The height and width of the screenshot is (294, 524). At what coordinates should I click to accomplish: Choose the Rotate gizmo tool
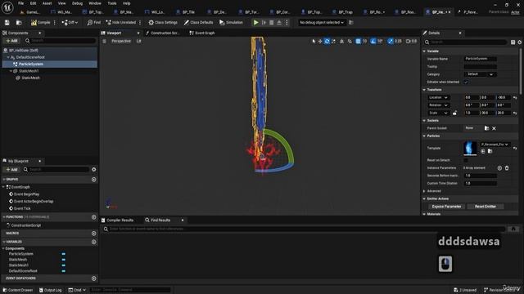click(x=327, y=41)
